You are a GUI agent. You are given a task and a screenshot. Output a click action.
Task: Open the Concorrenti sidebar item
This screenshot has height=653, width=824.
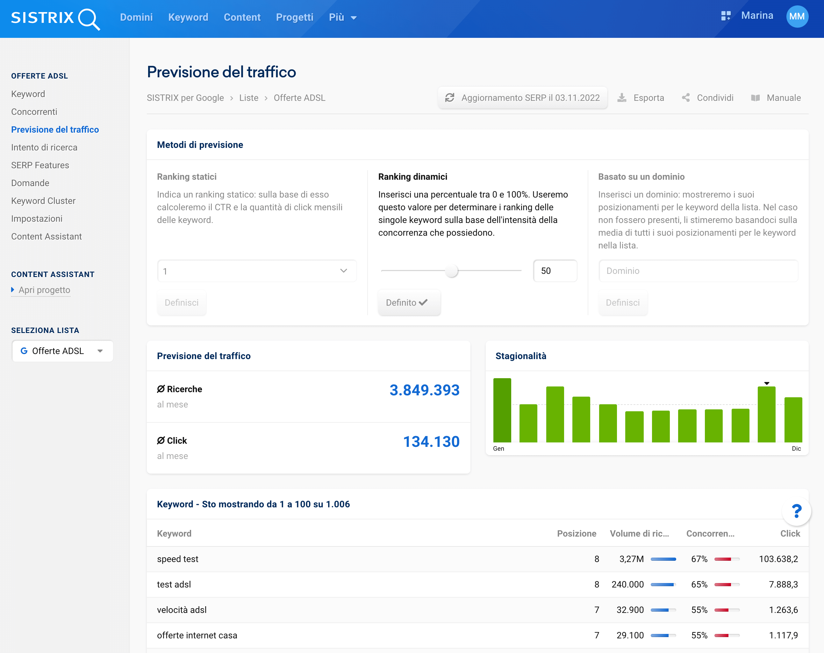34,112
